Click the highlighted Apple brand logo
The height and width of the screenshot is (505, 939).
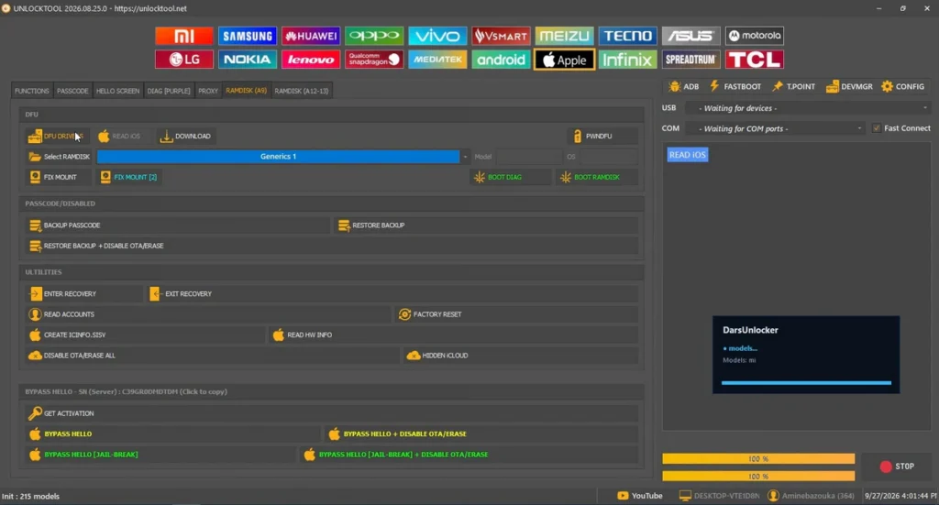pos(565,60)
